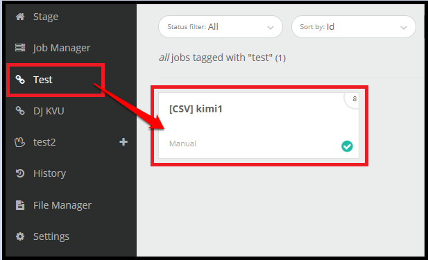Open the [CSV] kimi1 job title
This screenshot has width=428, height=260.
point(196,109)
